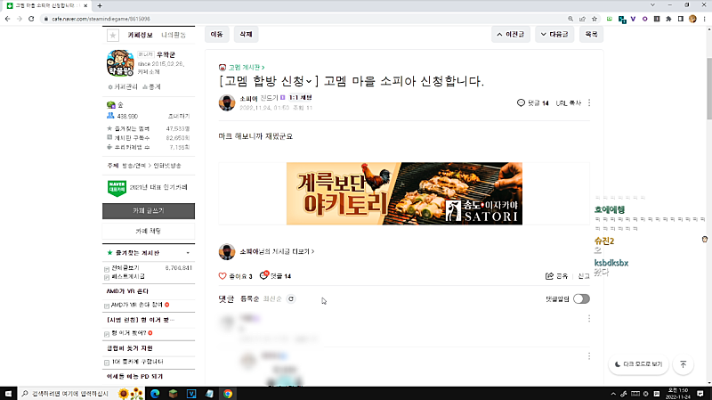Switch to 카페정보 tab
Screen dimensions: 712x400
[x=140, y=35]
